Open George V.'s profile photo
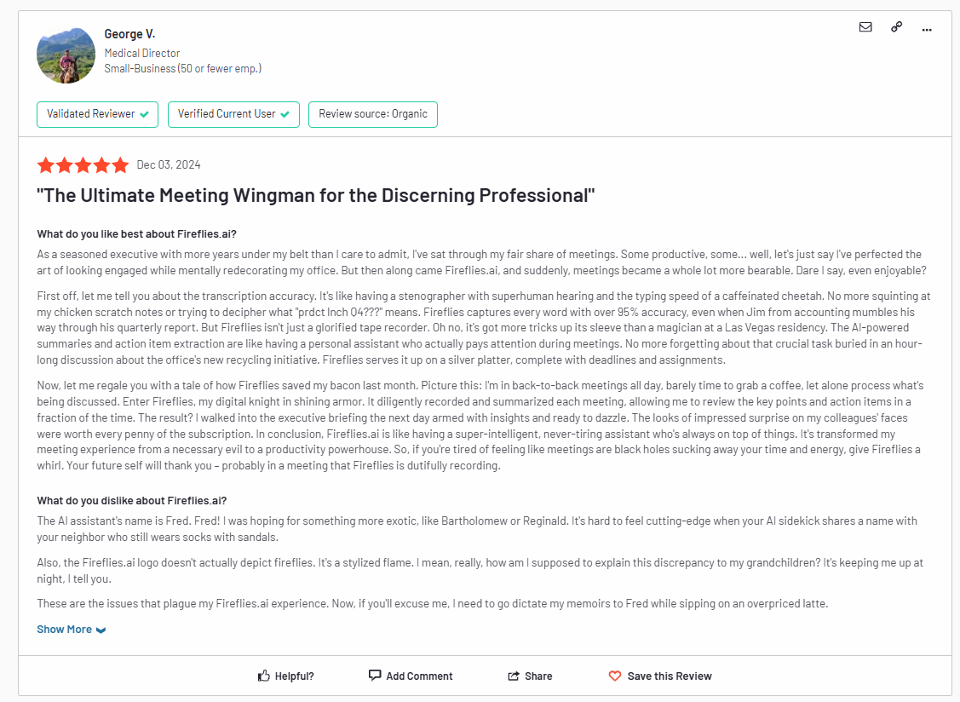The width and height of the screenshot is (960, 702). click(x=66, y=55)
